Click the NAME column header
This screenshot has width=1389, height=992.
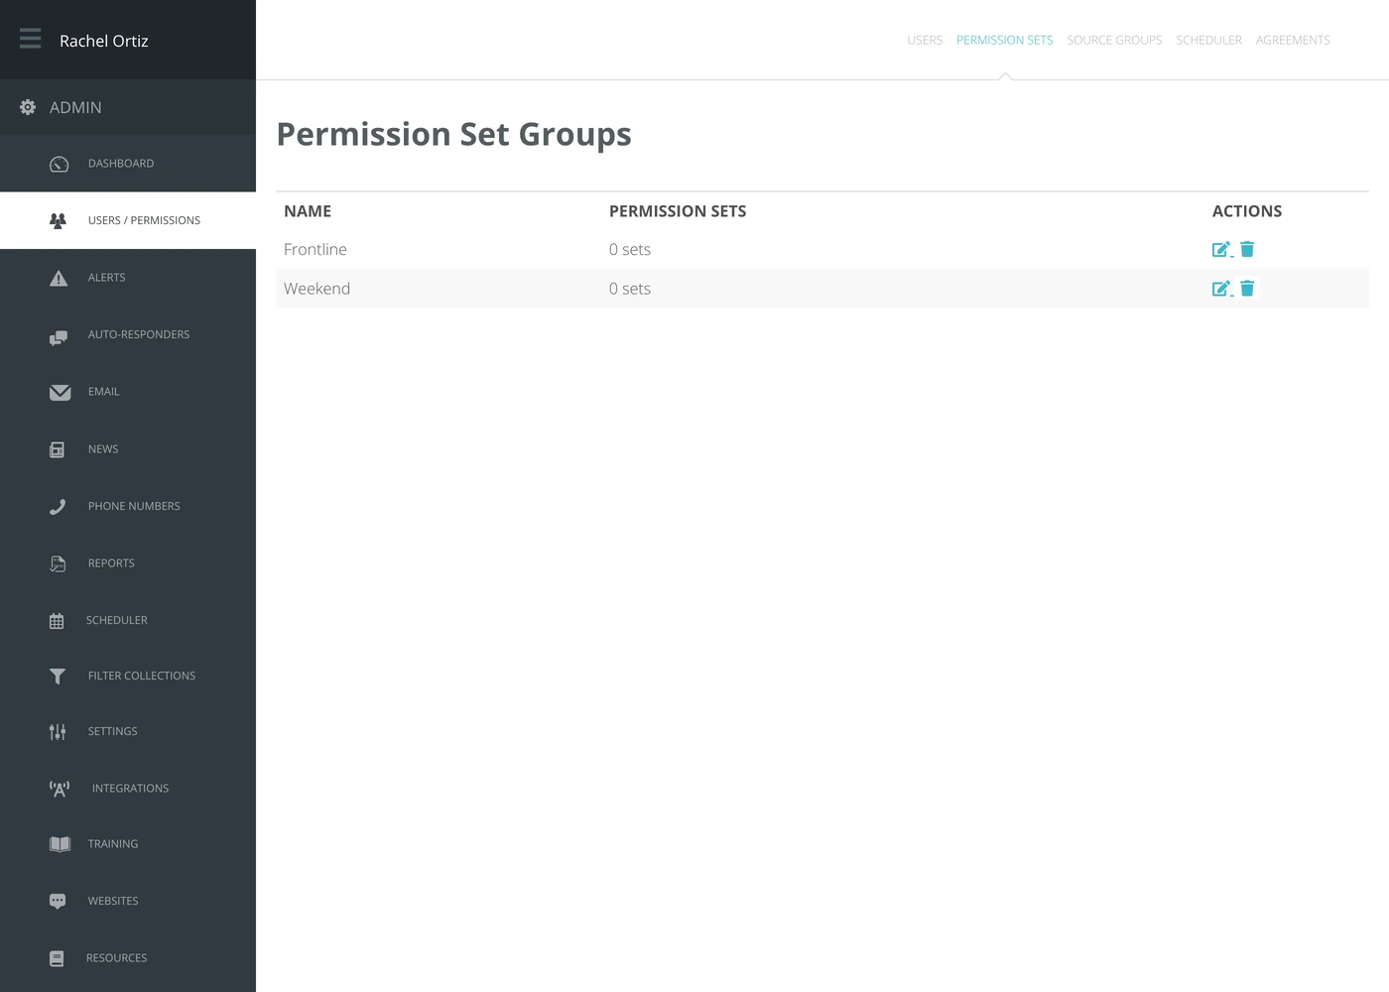click(x=308, y=211)
